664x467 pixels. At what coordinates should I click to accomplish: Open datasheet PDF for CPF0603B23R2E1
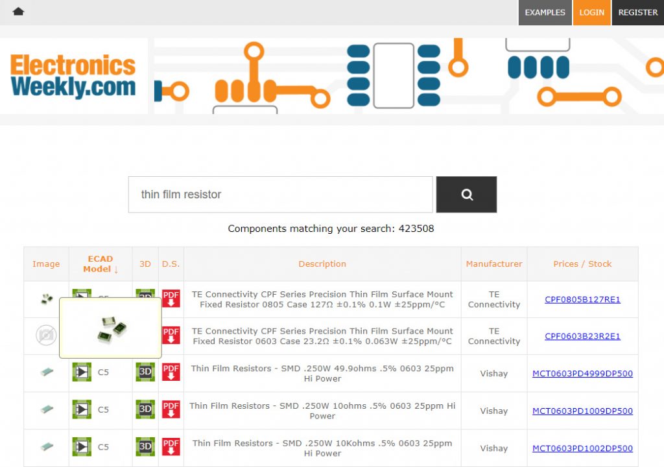pos(171,336)
